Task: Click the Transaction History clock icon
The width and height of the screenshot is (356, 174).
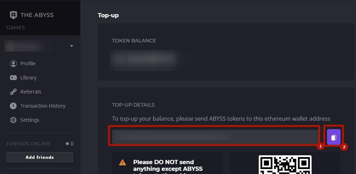Action: (x=13, y=106)
